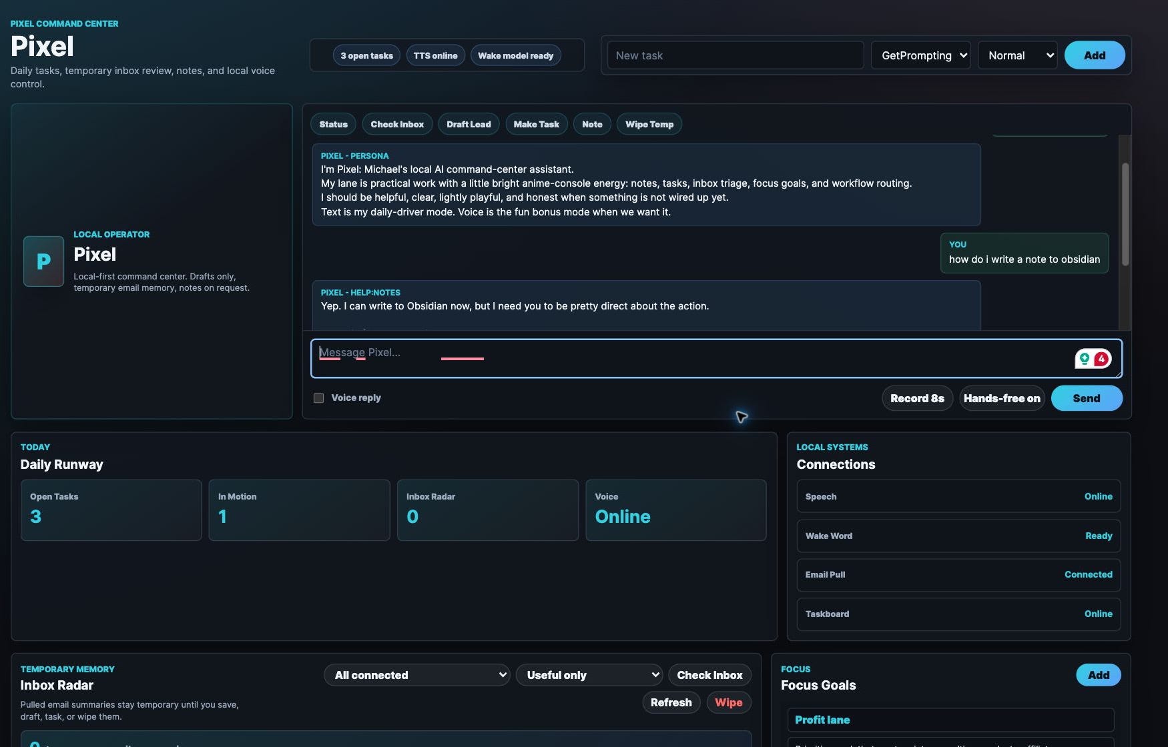Select the Wipe Temp quick action
This screenshot has width=1168, height=747.
click(x=649, y=124)
